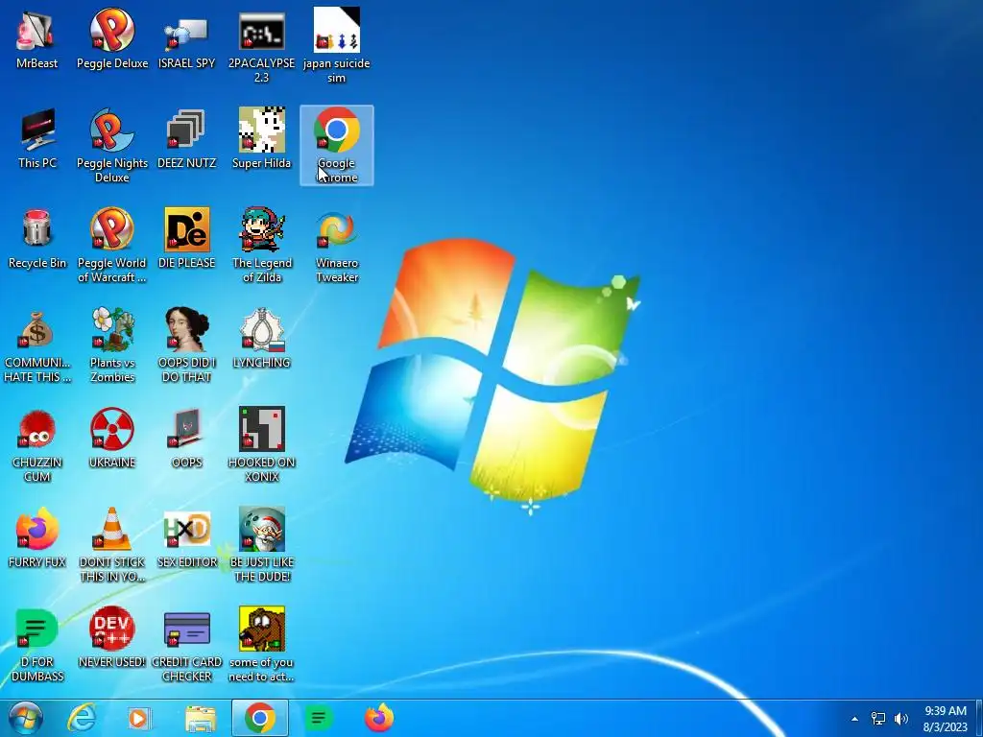The height and width of the screenshot is (737, 983).
Task: Open Windows Media Player from taskbar
Action: (x=139, y=718)
